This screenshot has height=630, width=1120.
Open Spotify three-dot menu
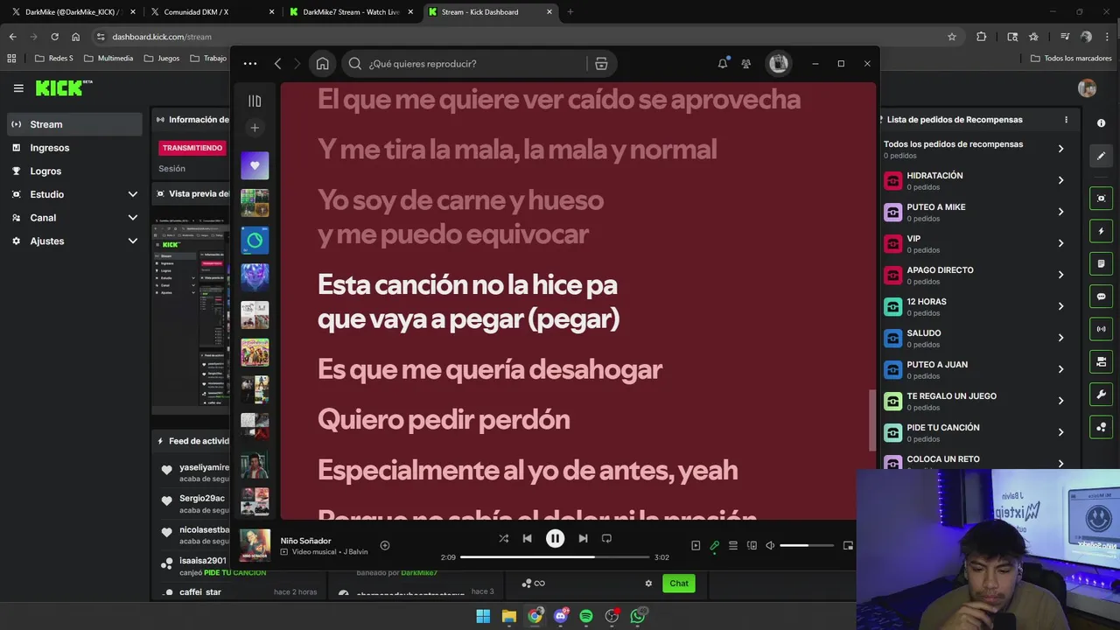click(x=250, y=63)
